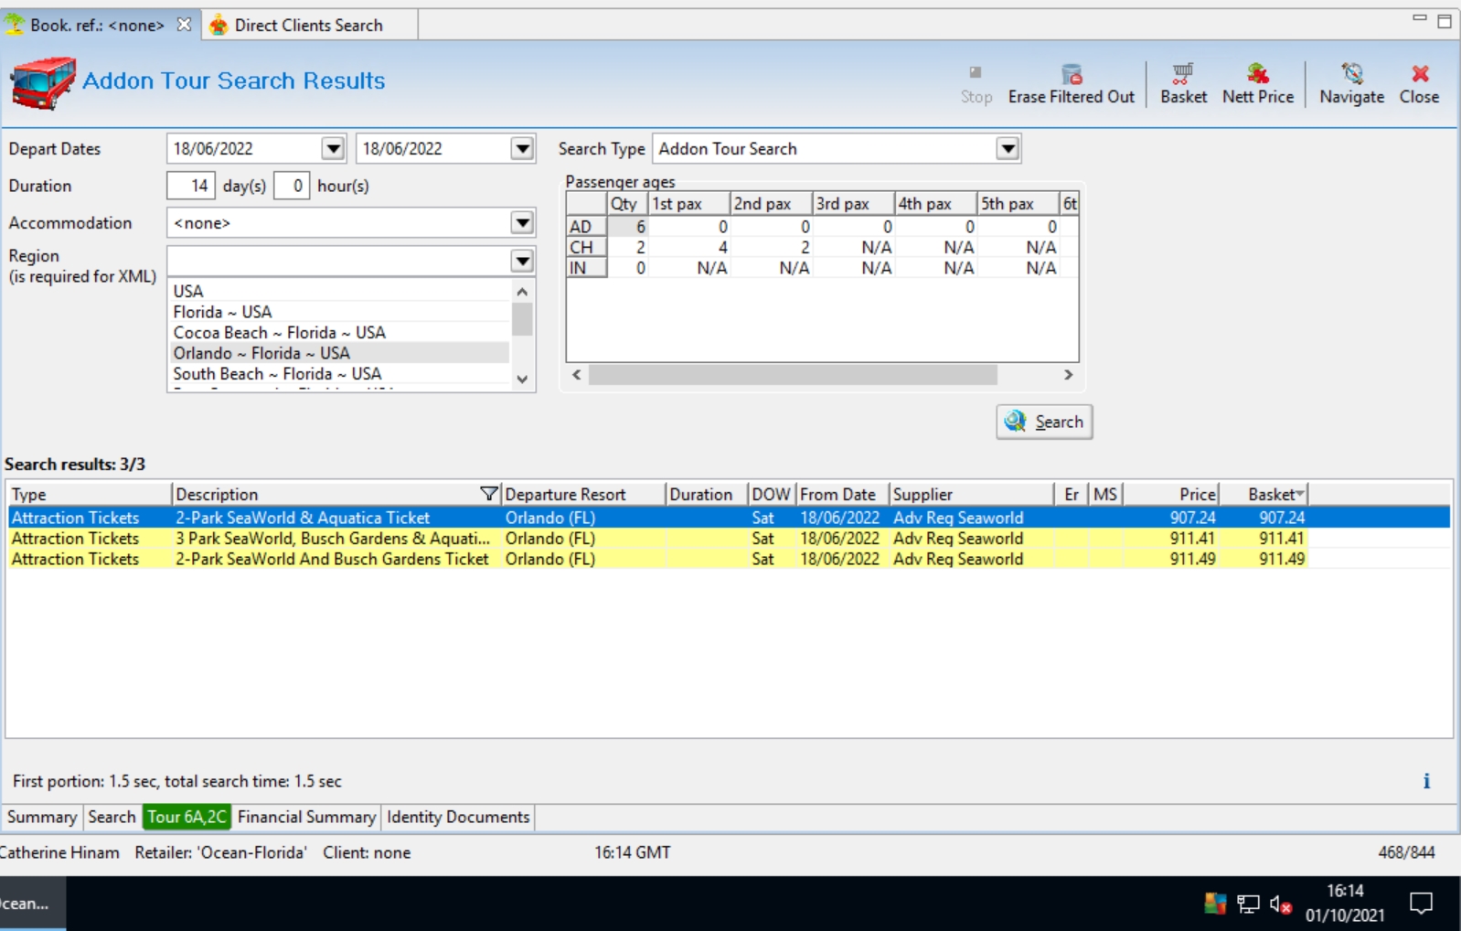The height and width of the screenshot is (931, 1461).
Task: Minimize the editor pane using top-right icon
Action: (x=1419, y=17)
